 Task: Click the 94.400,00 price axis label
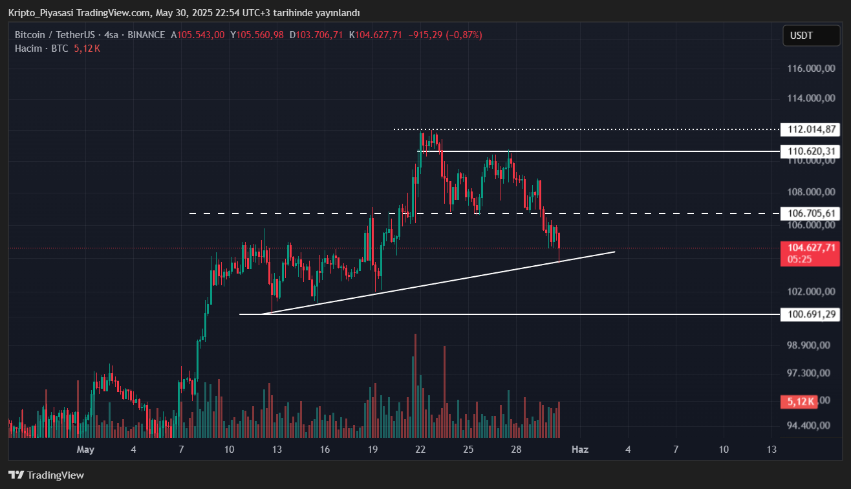click(808, 425)
